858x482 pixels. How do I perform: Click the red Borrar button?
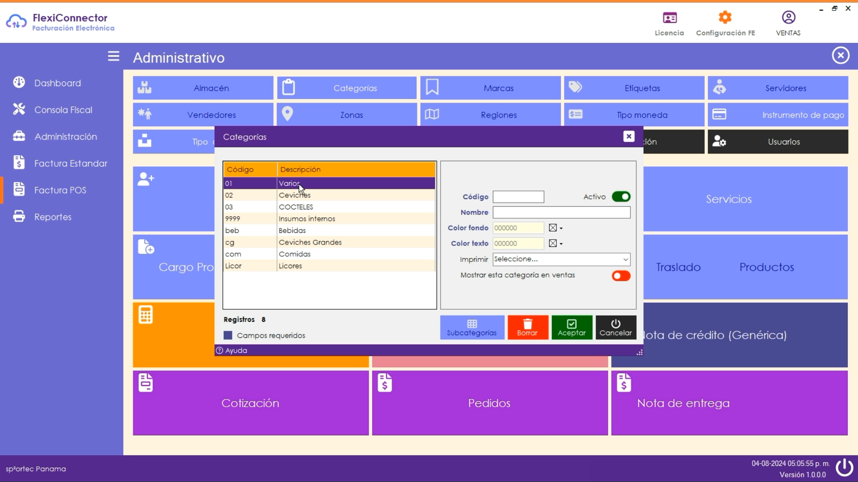coord(527,328)
